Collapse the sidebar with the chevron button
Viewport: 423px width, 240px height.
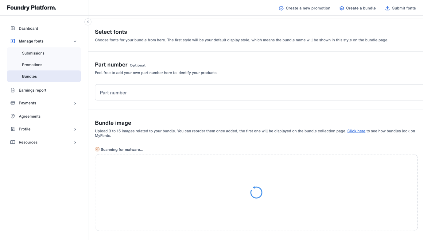tap(88, 22)
